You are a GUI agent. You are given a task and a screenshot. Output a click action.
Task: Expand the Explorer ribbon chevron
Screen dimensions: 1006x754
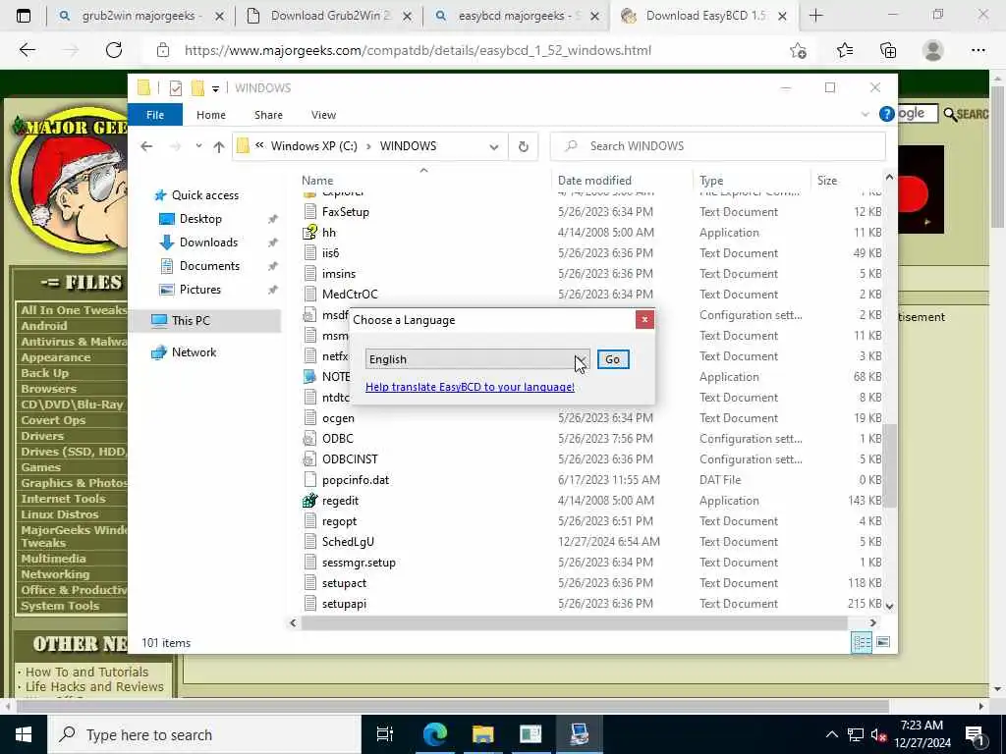[865, 115]
